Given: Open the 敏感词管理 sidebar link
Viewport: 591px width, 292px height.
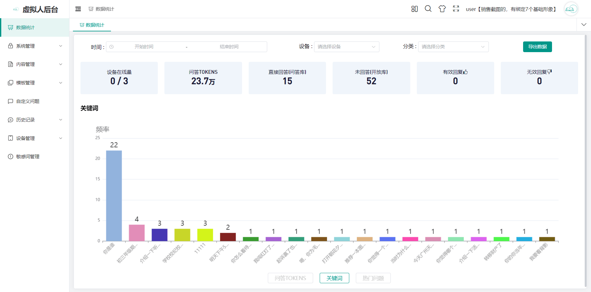Looking at the screenshot, I should [28, 157].
